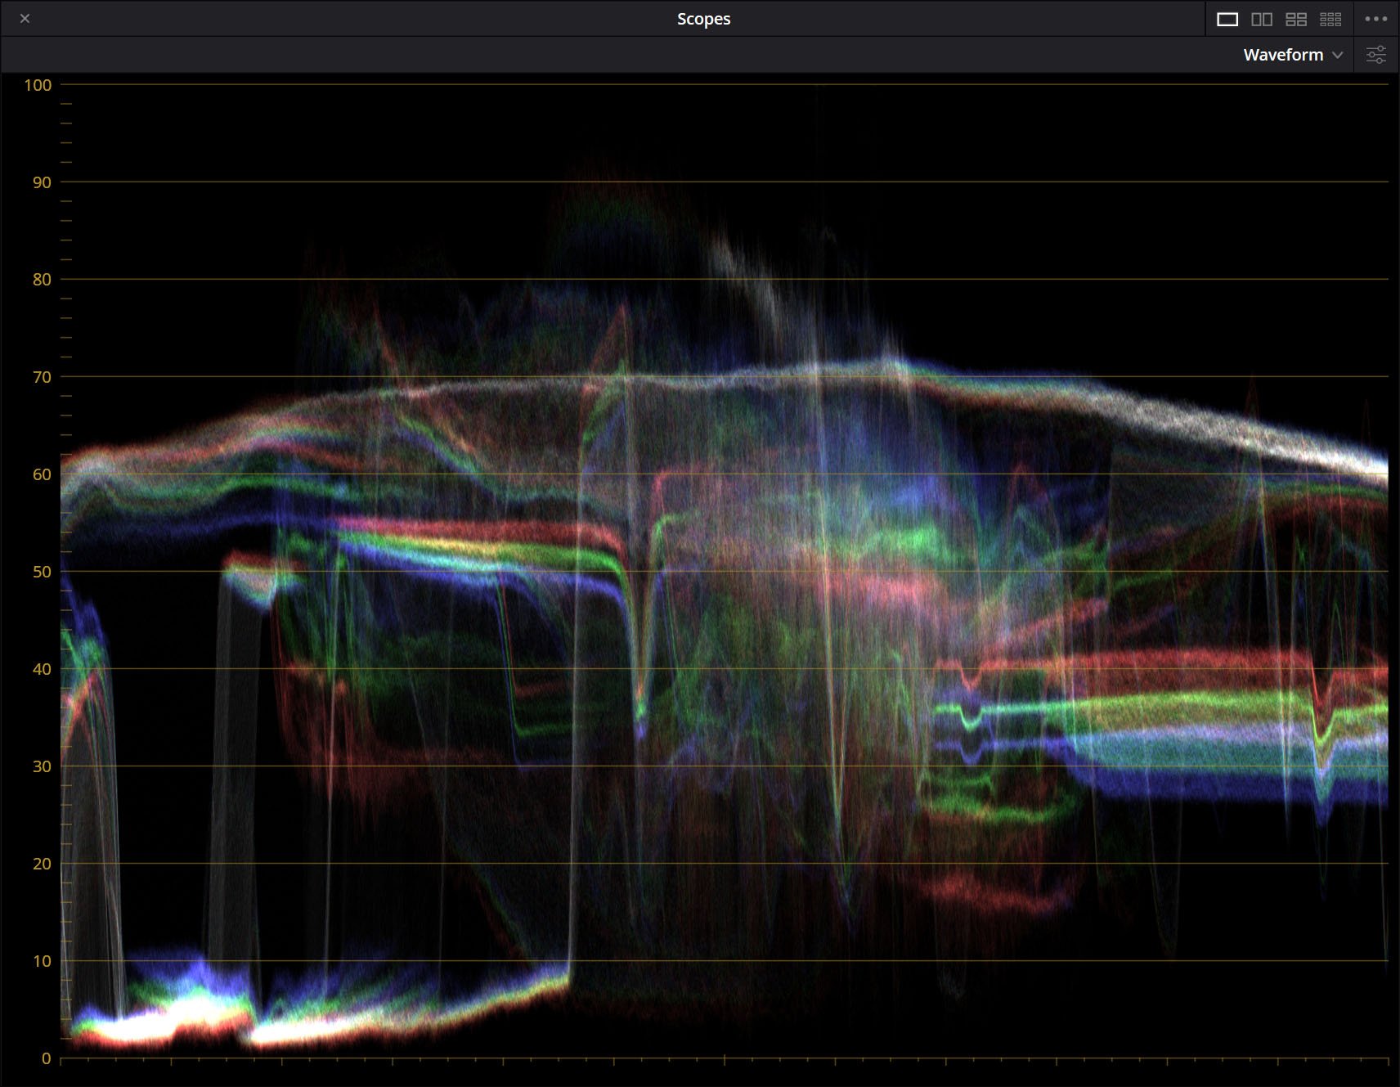Screen dimensions: 1400x1087
Task: Click the close X on Scopes panel
Action: pyautogui.click(x=25, y=18)
